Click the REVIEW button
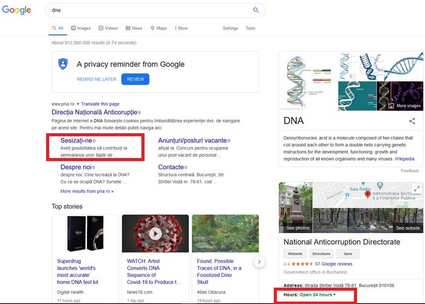The image size is (425, 304). coord(135,79)
